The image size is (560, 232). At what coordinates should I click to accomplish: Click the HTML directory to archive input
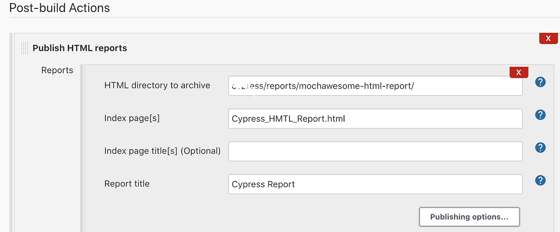click(375, 86)
